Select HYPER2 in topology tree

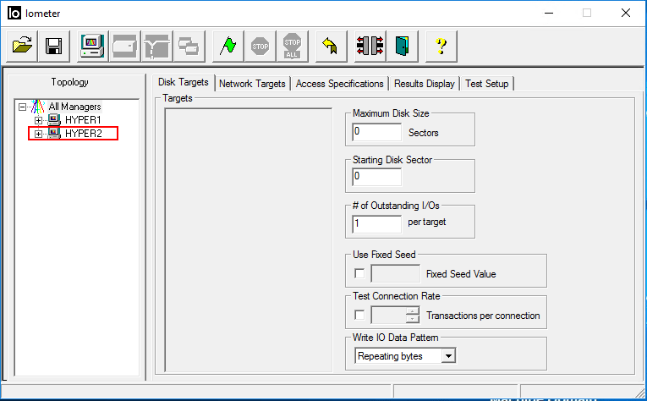click(83, 134)
